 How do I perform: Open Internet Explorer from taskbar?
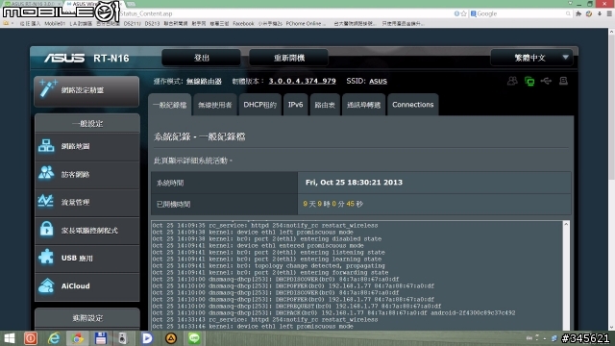(x=54, y=338)
